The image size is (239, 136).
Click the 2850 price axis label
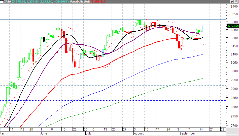tap(234, 98)
